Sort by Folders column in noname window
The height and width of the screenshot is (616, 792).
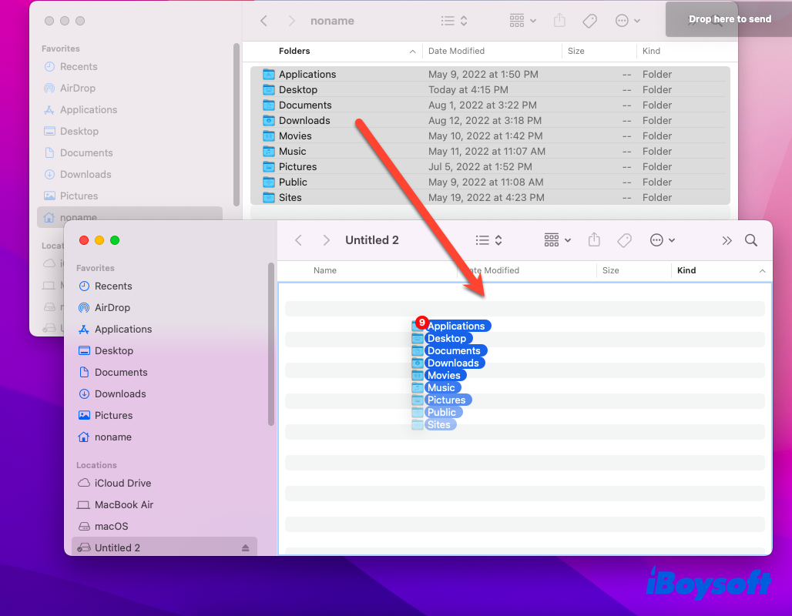(x=294, y=51)
